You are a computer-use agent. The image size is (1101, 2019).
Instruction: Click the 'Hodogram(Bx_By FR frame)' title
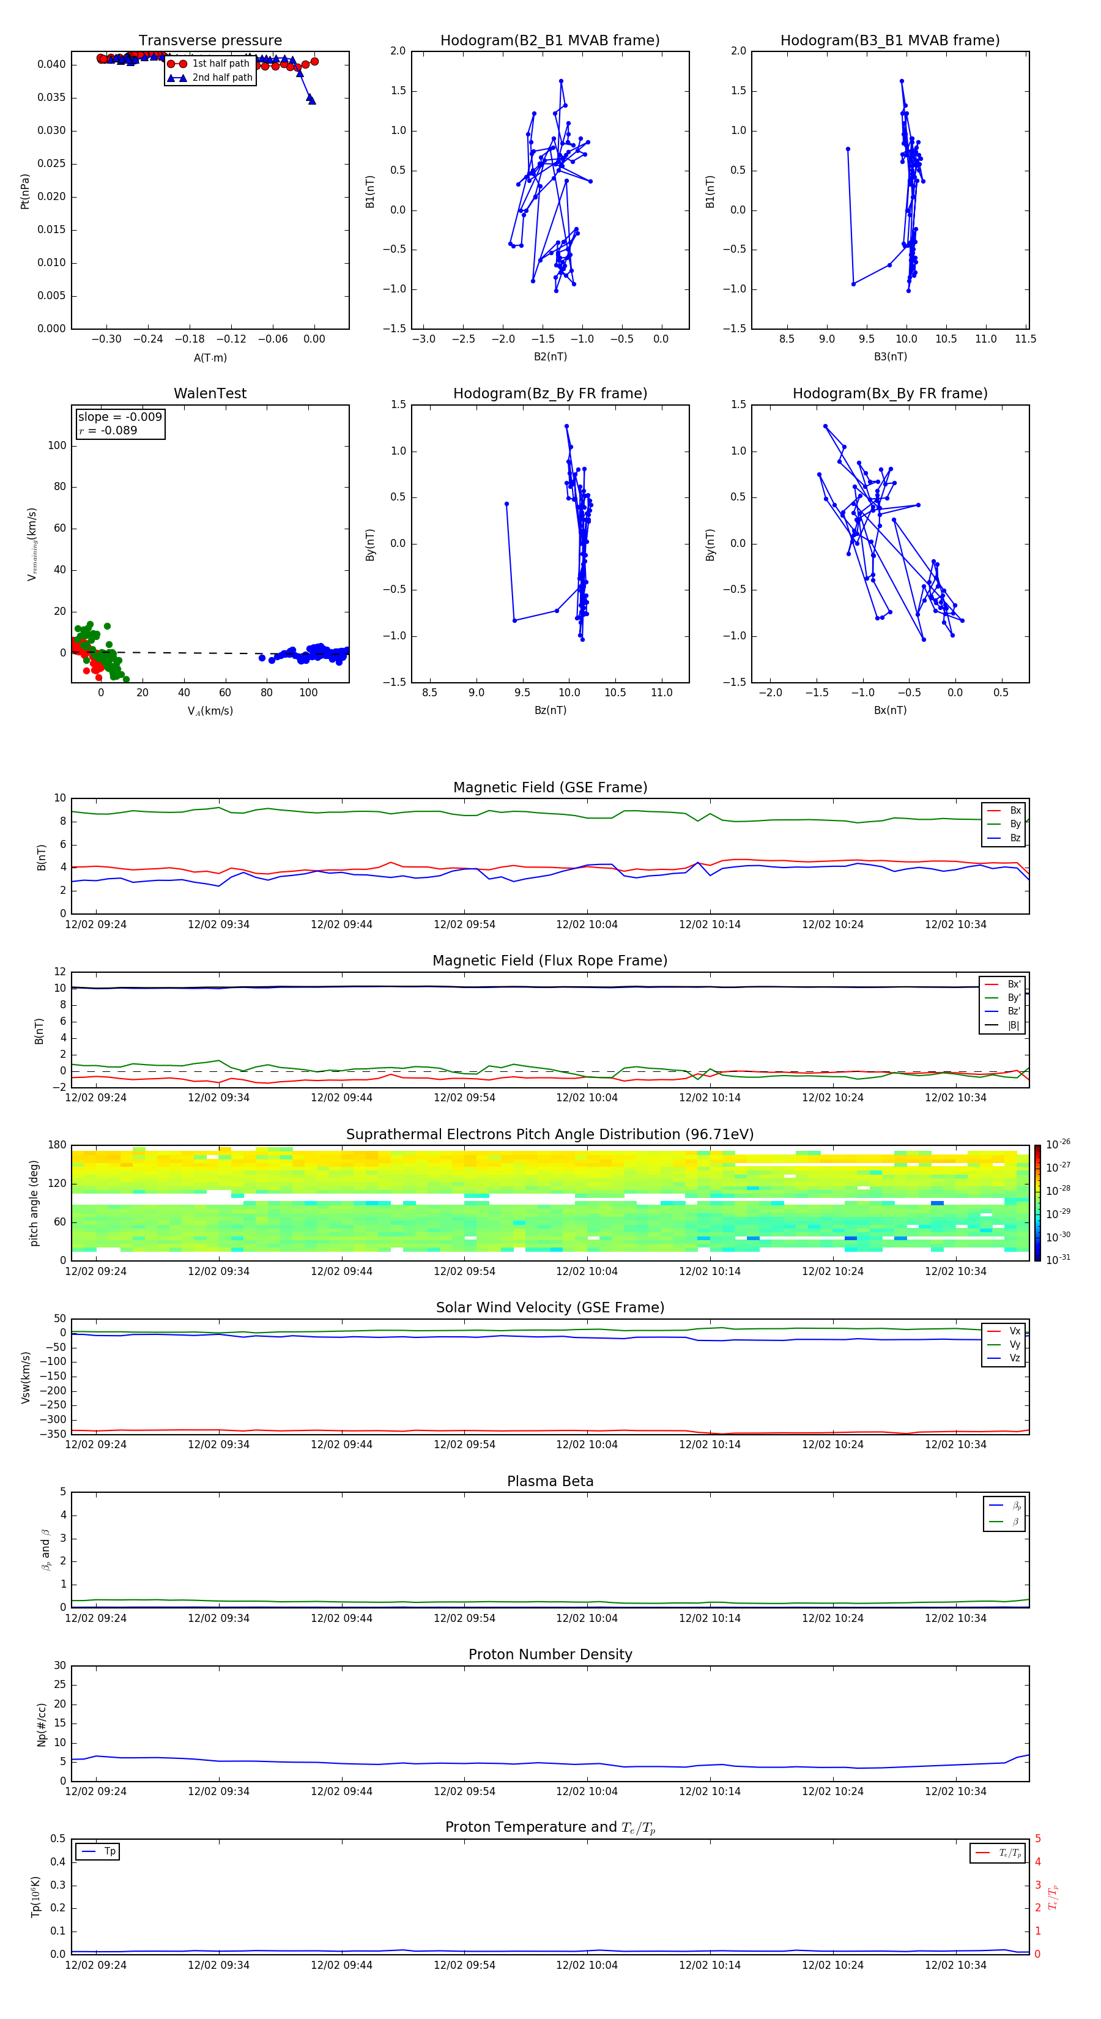pos(890,393)
